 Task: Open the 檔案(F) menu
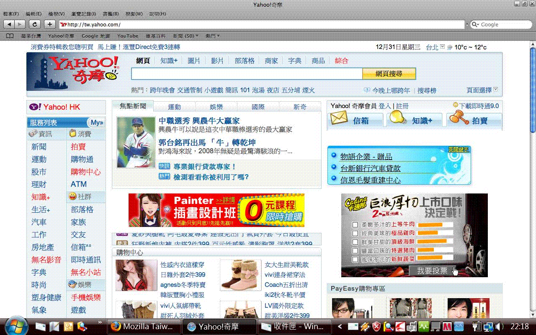pyautogui.click(x=10, y=14)
